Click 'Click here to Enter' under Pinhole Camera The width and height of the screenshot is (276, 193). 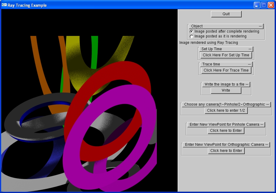click(x=226, y=131)
